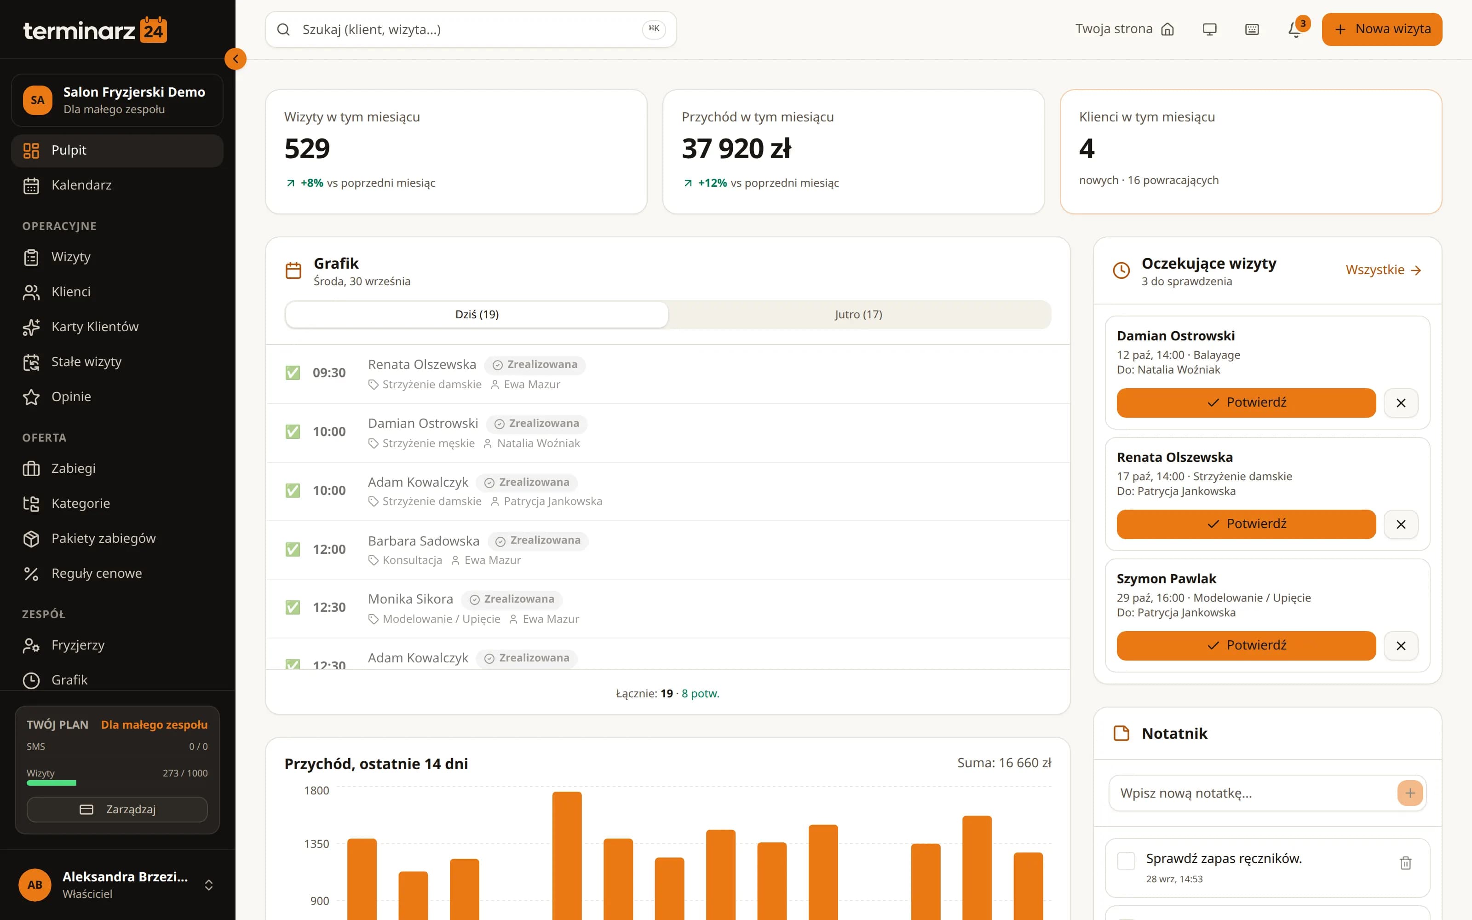1472x920 pixels.
Task: Collapse the sidebar with the orange chevron
Action: [236, 59]
